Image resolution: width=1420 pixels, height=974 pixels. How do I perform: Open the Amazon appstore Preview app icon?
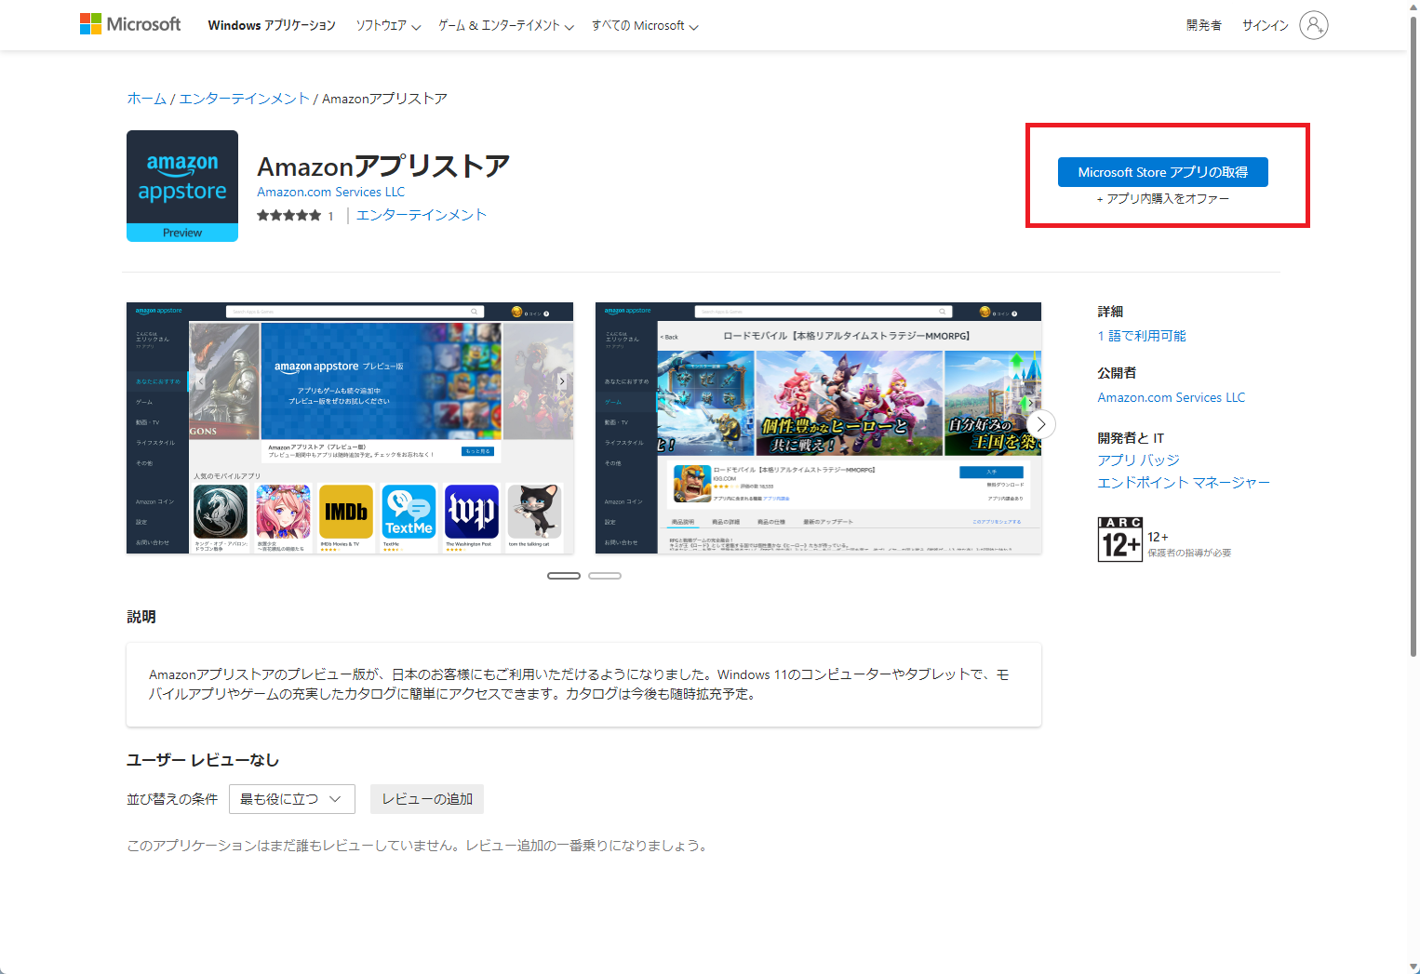tap(182, 186)
